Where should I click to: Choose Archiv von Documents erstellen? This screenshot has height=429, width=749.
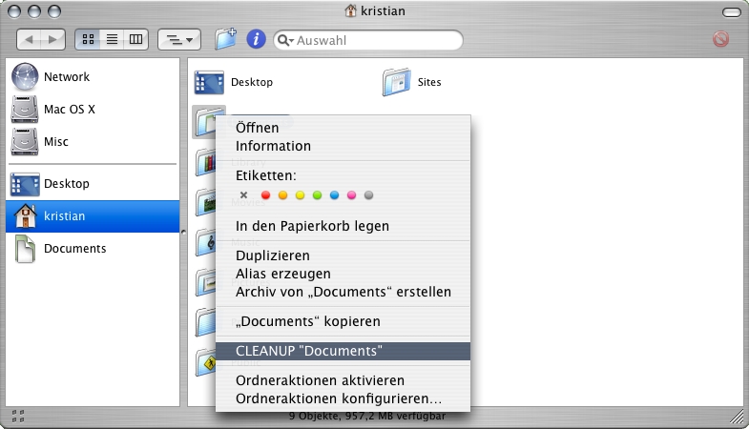point(343,292)
